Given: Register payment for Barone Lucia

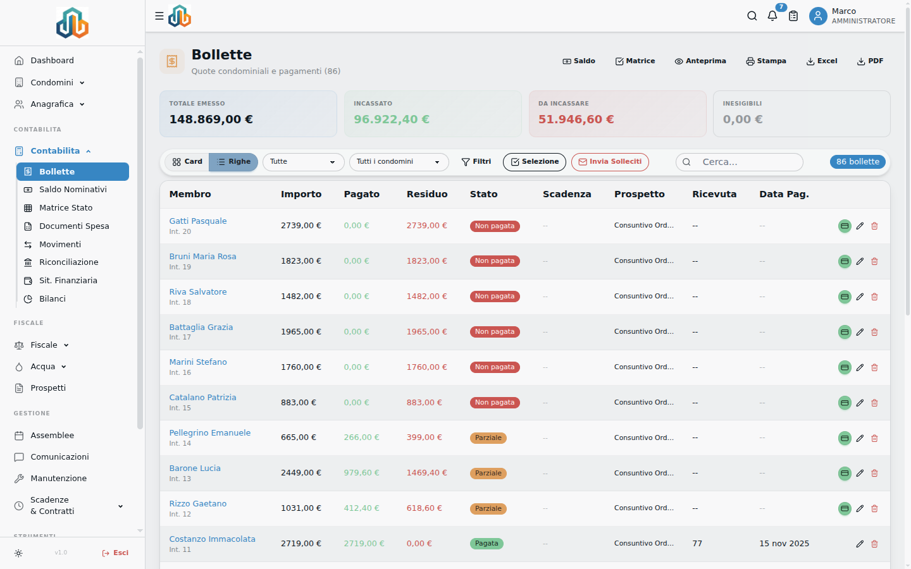Looking at the screenshot, I should point(845,473).
